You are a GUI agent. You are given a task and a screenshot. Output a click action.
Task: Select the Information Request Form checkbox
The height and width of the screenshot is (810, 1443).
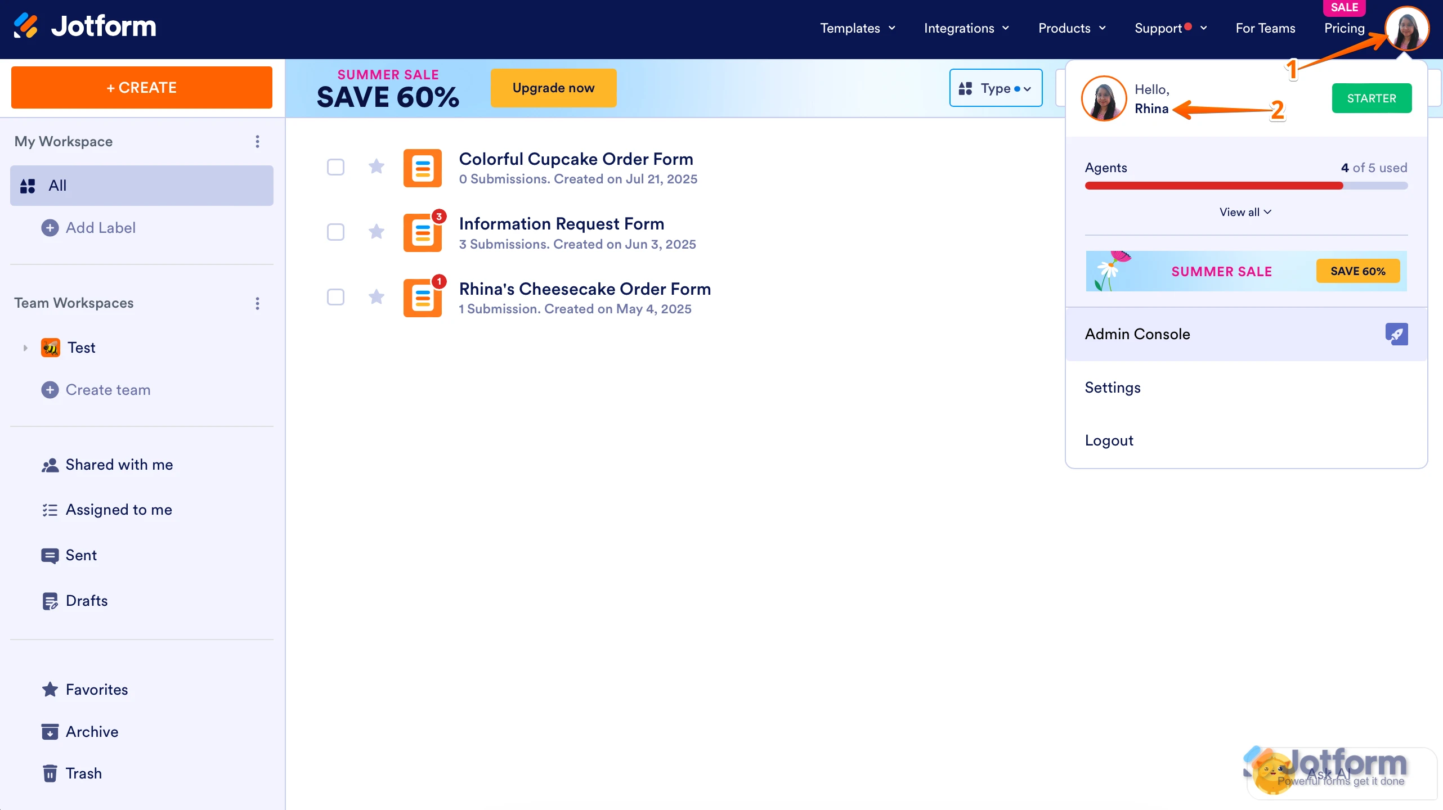336,232
